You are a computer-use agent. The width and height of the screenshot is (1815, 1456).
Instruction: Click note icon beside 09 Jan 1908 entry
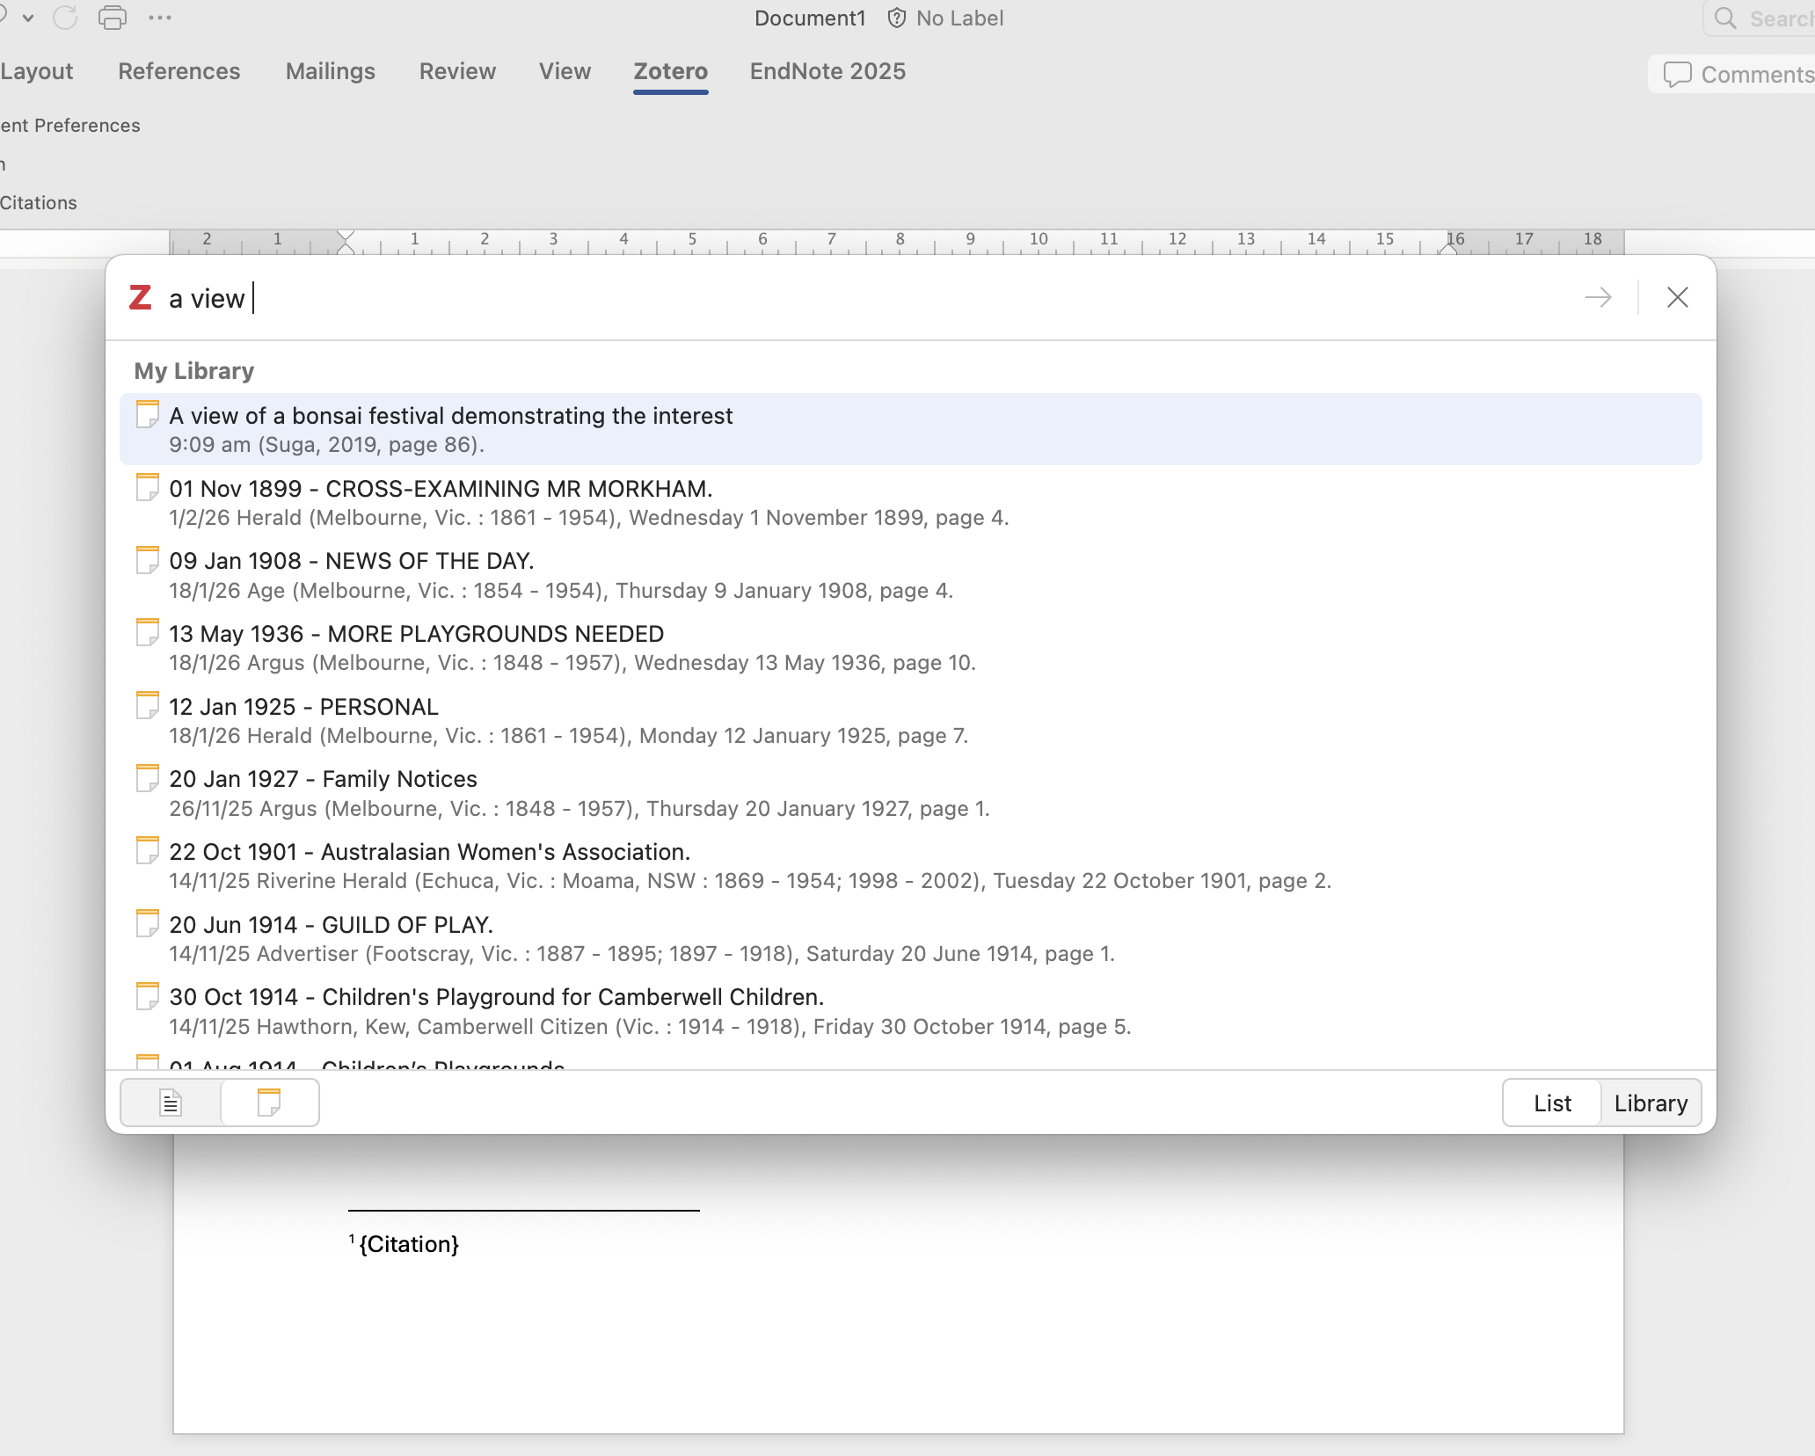click(148, 560)
